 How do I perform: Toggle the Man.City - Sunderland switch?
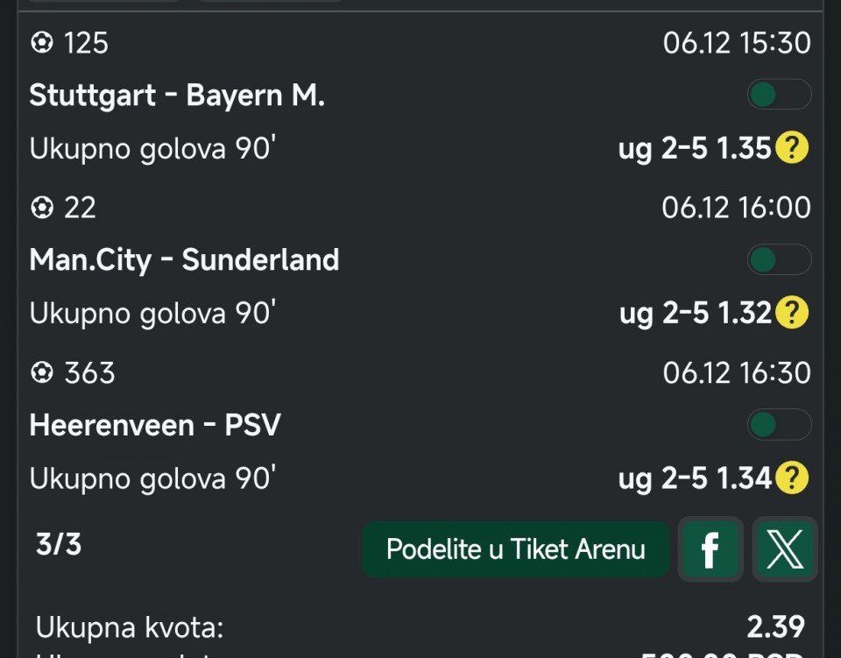point(779,259)
